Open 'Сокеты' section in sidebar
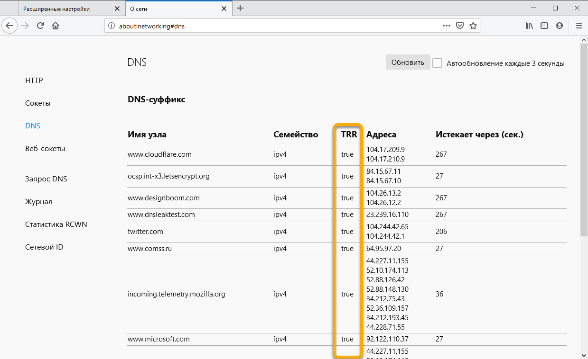The height and width of the screenshot is (359, 588). coord(38,103)
